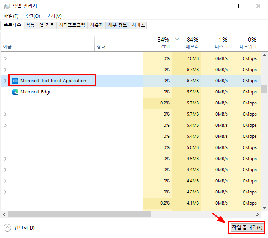This screenshot has width=268, height=238.
Task: Expand the row using 4.5MB memory
Action: [x=5, y=159]
